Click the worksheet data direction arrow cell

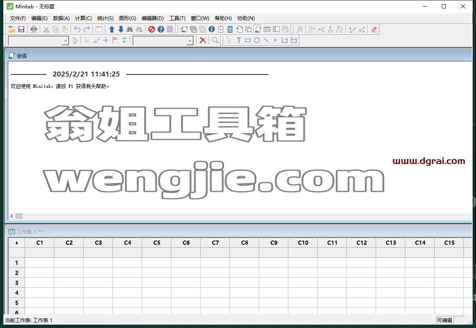pos(17,243)
